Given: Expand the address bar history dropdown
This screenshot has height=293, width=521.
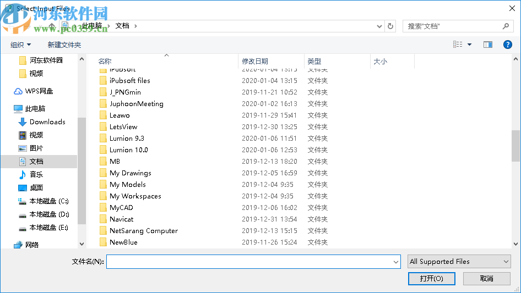Looking at the screenshot, I should 379,26.
